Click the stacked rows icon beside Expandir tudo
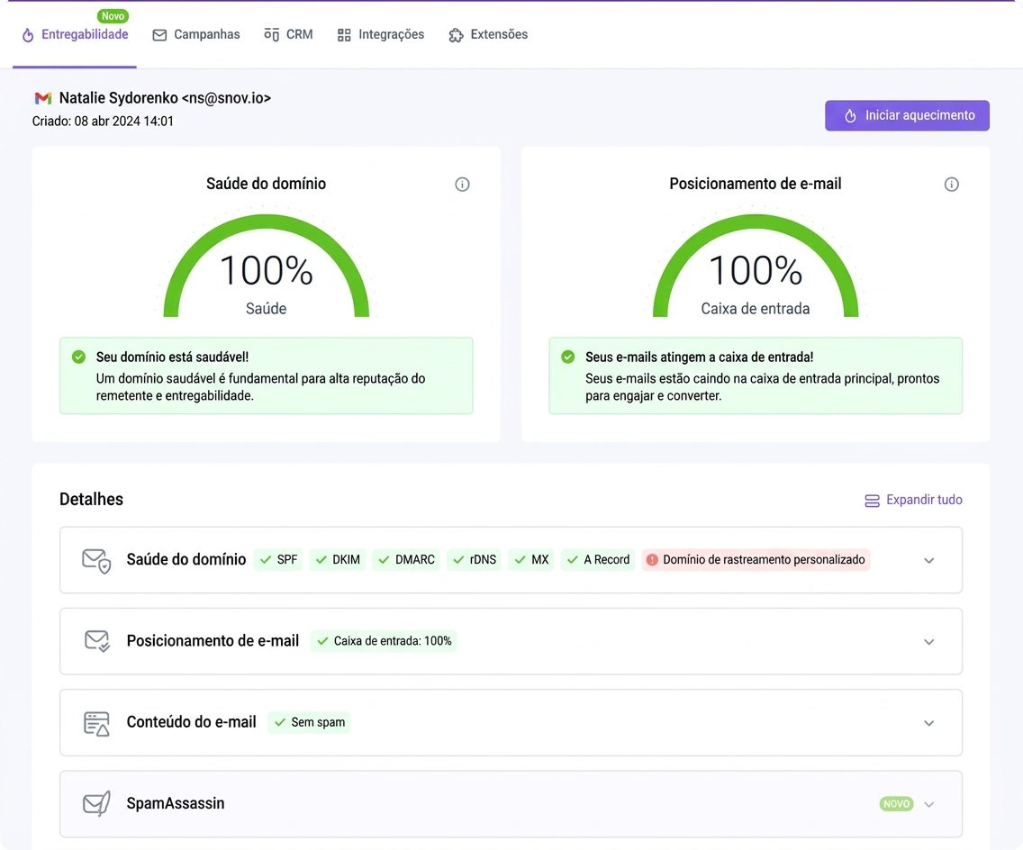This screenshot has width=1023, height=850. (x=872, y=501)
